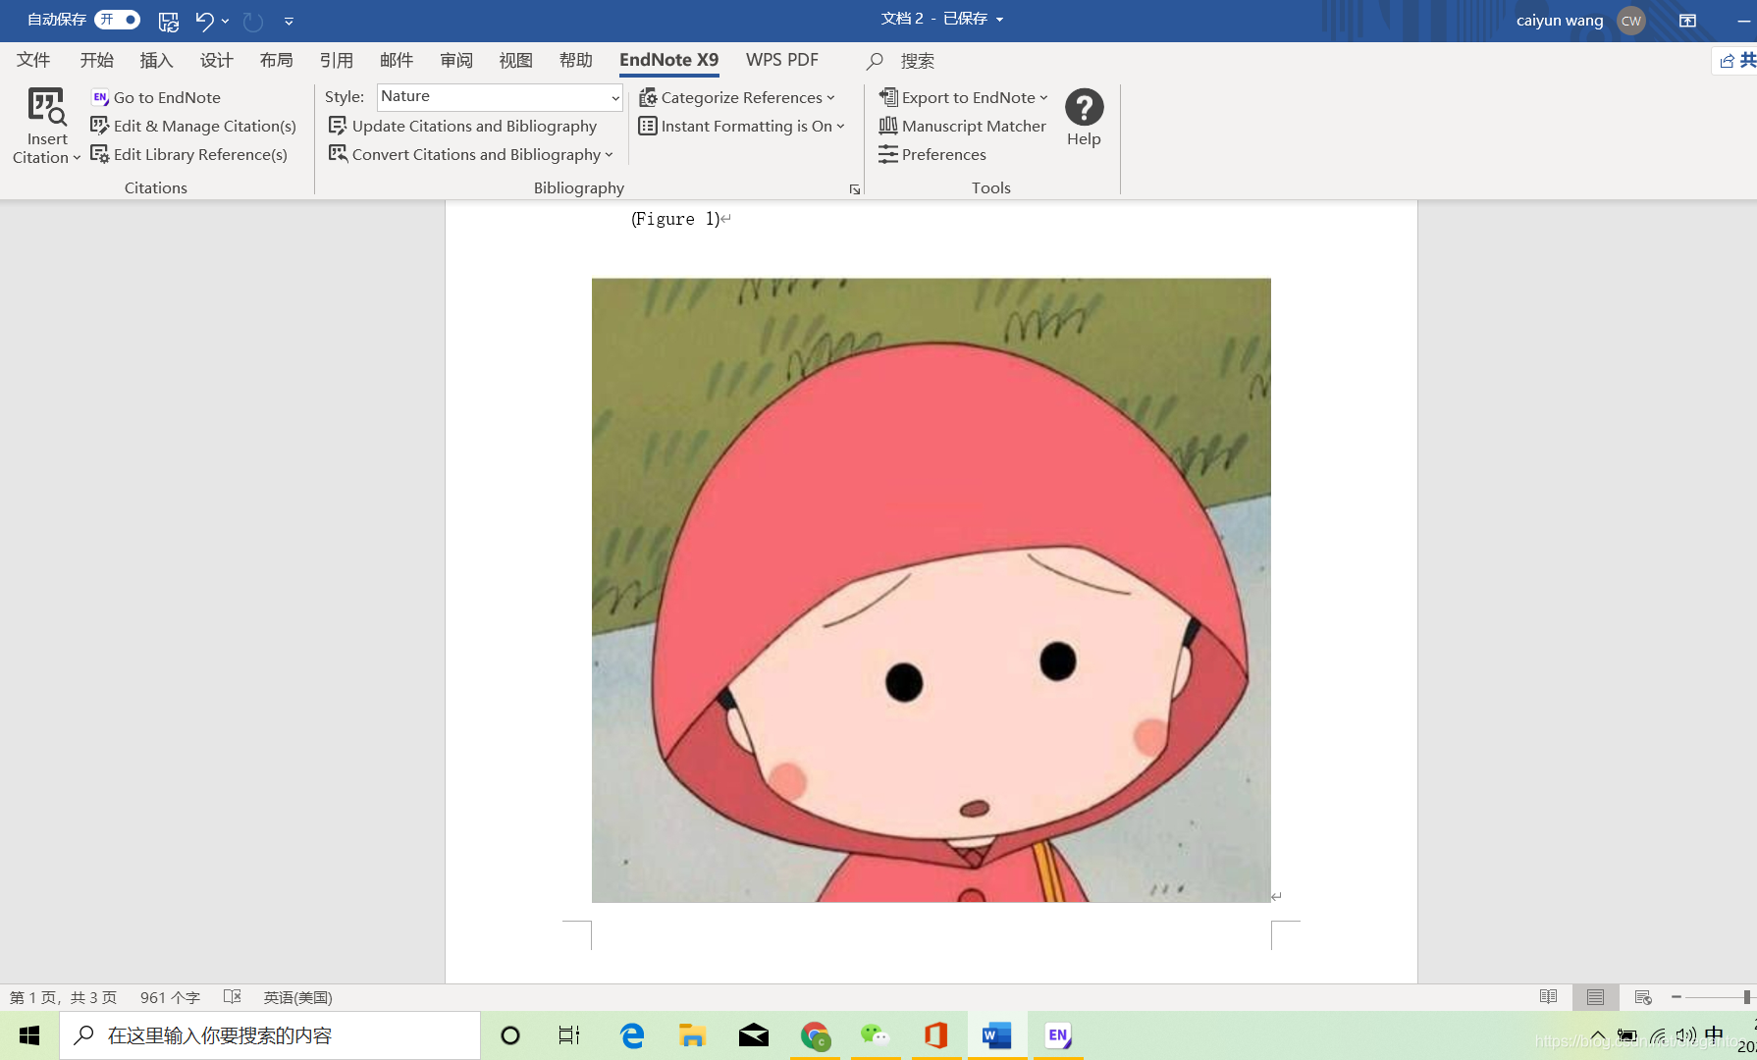Select the EndNote X9 tab
Image resolution: width=1757 pixels, height=1060 pixels.
pos(669,60)
